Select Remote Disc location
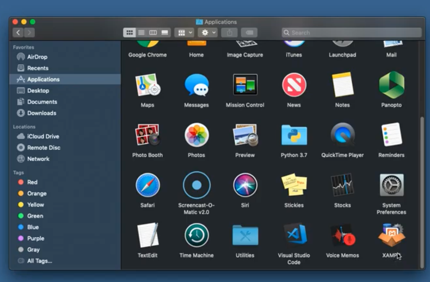This screenshot has height=282, width=430. [x=65, y=147]
